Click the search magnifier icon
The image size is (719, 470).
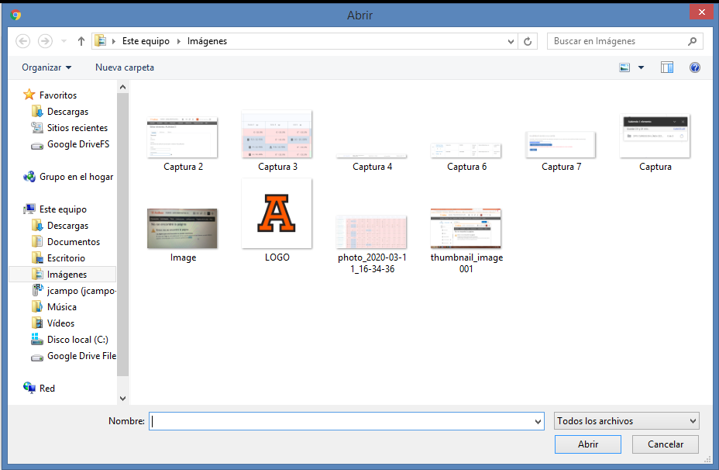click(692, 41)
